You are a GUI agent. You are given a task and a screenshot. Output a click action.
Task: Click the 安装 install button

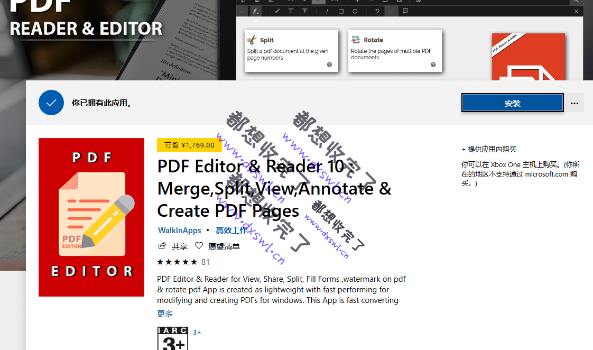[x=513, y=103]
